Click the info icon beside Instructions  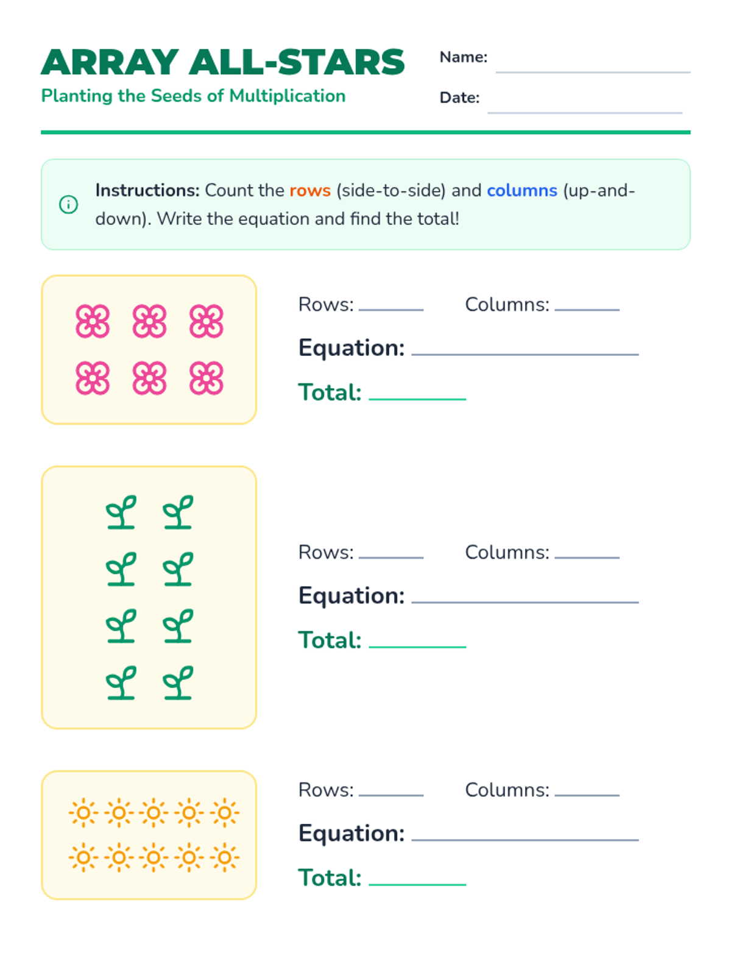pos(68,205)
